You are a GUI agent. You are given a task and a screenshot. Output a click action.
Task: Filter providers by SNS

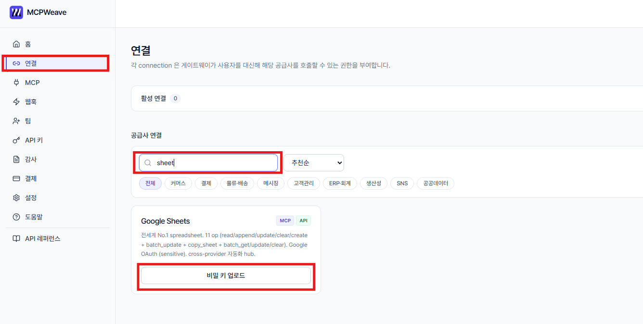tap(402, 183)
